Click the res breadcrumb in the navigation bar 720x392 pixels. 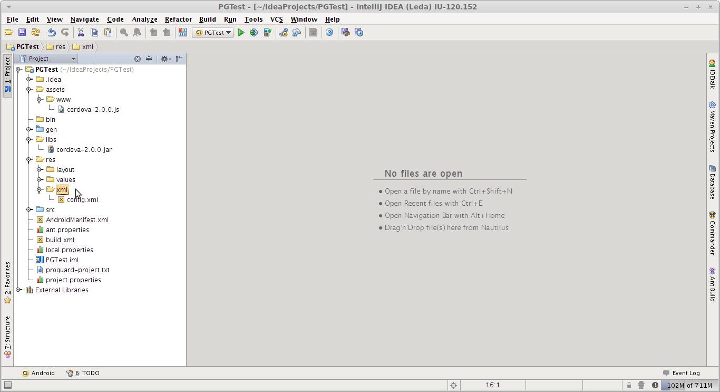tap(56, 46)
